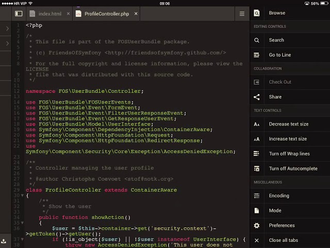
Task: Click the Wrap lines icon
Action: point(257,154)
